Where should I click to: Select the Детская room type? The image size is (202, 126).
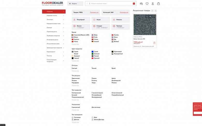point(75,120)
